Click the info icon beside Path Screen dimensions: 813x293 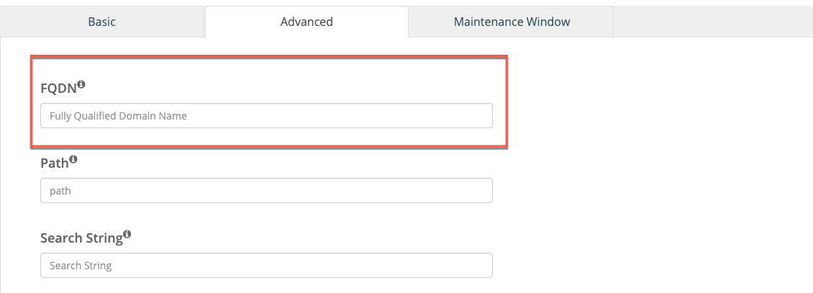click(73, 159)
